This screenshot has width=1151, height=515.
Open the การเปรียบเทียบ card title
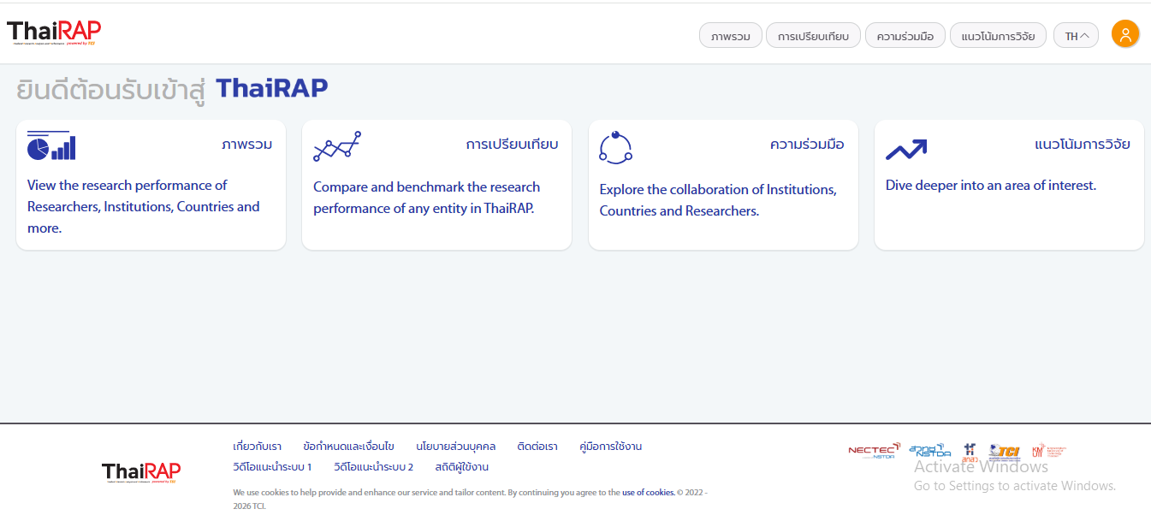(x=512, y=144)
